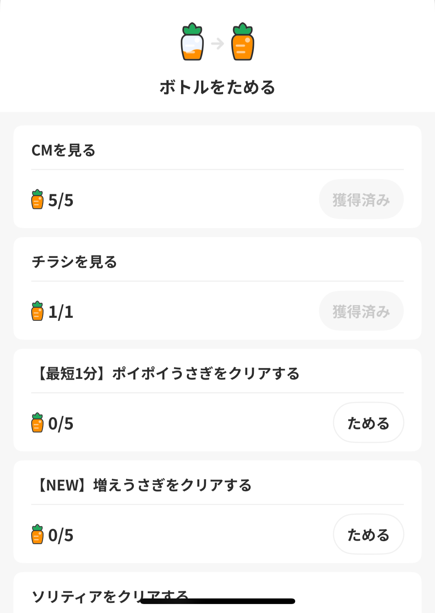Click the full orange carrot bottle icon
435x613 pixels.
[242, 42]
